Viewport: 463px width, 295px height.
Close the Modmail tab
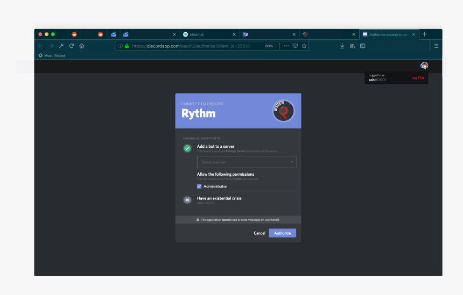(234, 34)
